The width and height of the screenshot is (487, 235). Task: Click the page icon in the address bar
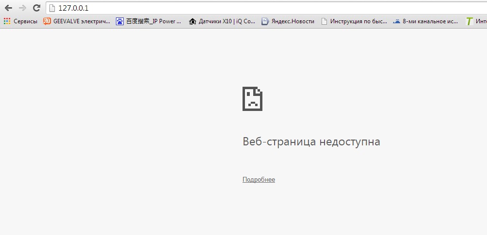(x=52, y=8)
